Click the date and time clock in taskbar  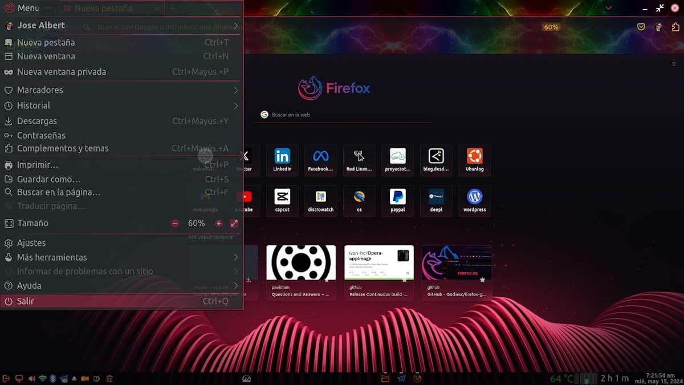[x=660, y=378]
